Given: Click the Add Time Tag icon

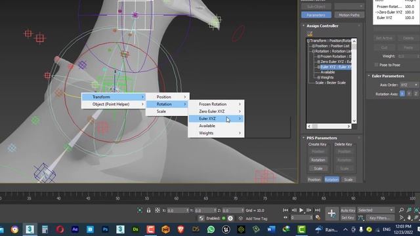Looking at the screenshot, I should coord(241,218).
